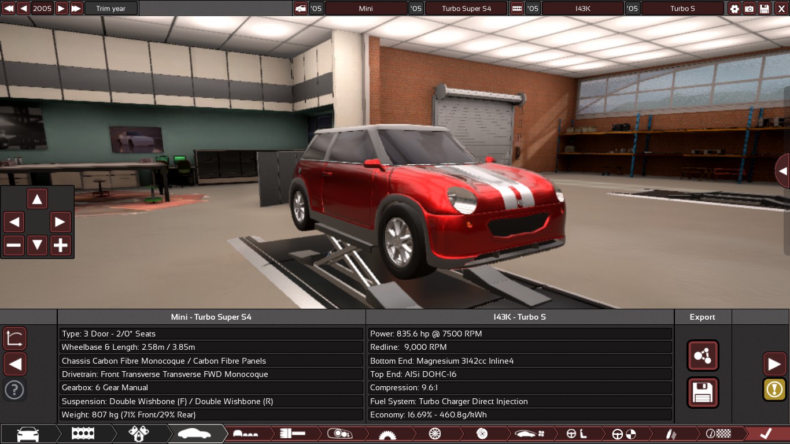790x444 pixels.
Task: Go to next page with right arrow button
Action: tap(775, 364)
